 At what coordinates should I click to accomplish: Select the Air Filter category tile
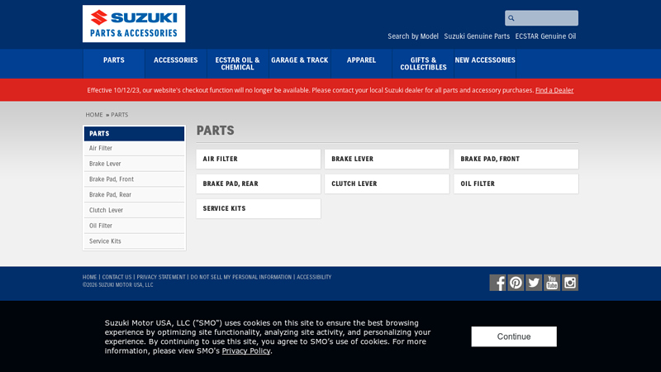(259, 159)
